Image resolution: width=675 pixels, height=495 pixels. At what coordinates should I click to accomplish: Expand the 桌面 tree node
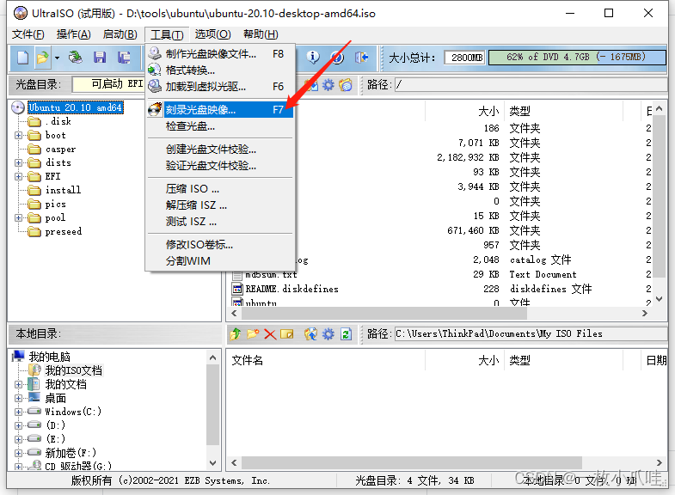pos(18,398)
